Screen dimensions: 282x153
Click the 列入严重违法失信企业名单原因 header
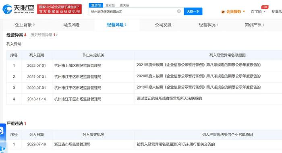[227, 134]
